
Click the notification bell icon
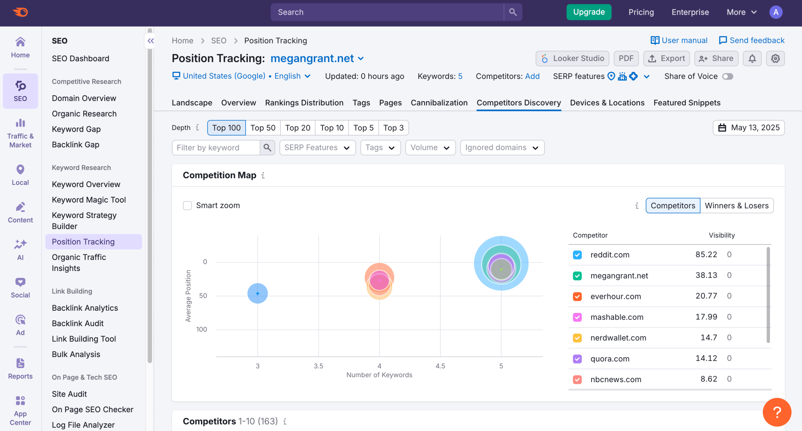click(752, 59)
